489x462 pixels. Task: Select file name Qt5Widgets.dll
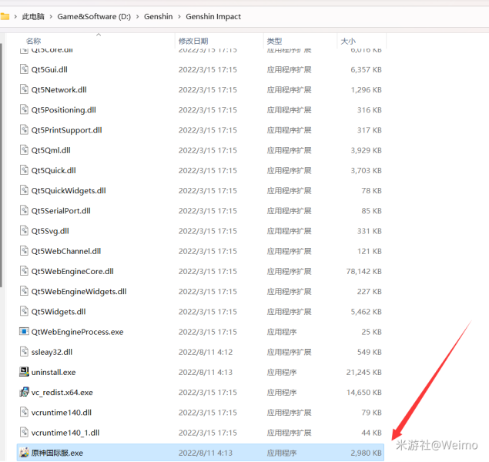[59, 311]
